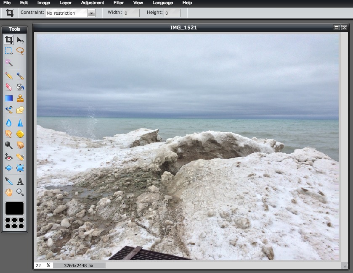
Task: Select the Pinch tool
Action: (x=20, y=168)
